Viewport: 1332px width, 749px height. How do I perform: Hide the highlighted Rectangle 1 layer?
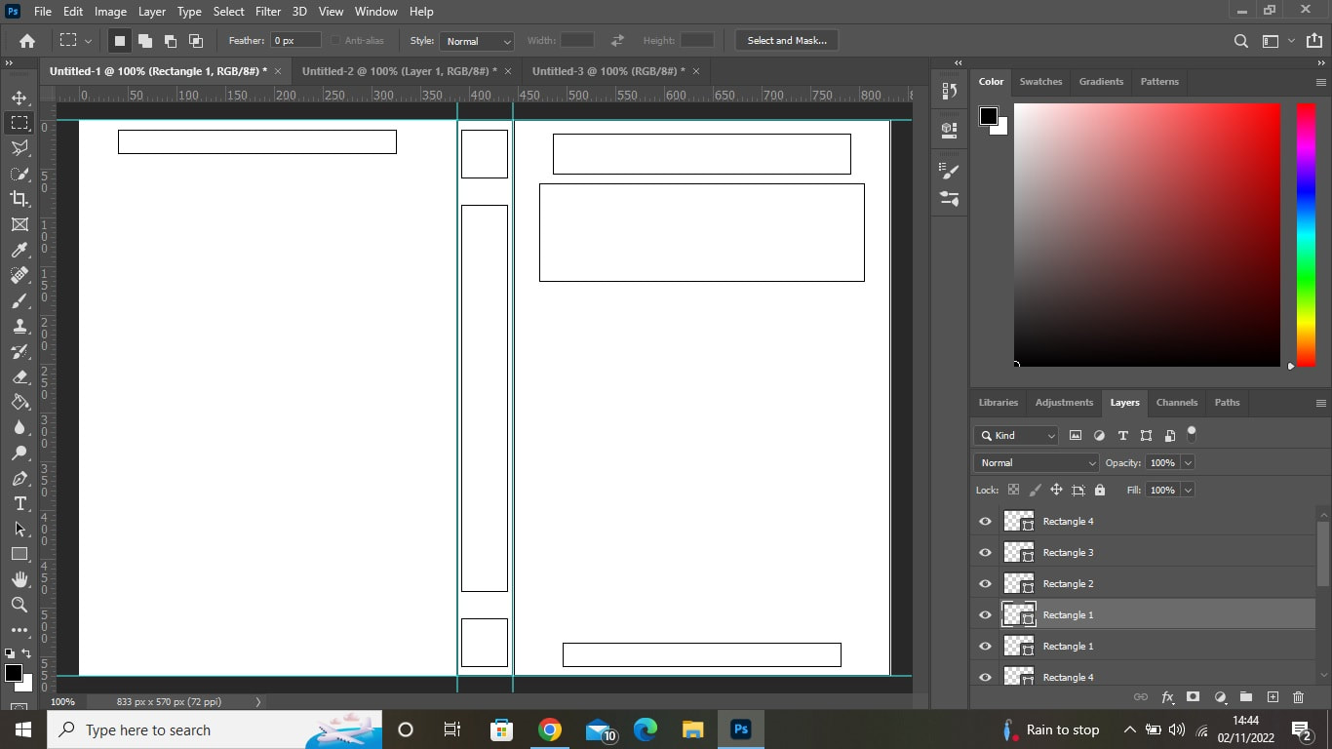[985, 615]
